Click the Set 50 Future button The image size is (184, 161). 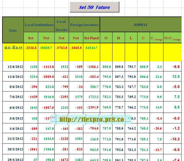click(x=94, y=7)
